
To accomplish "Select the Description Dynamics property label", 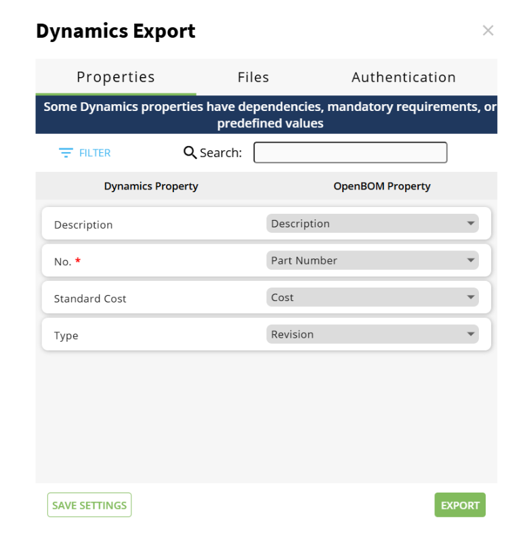I will click(83, 225).
